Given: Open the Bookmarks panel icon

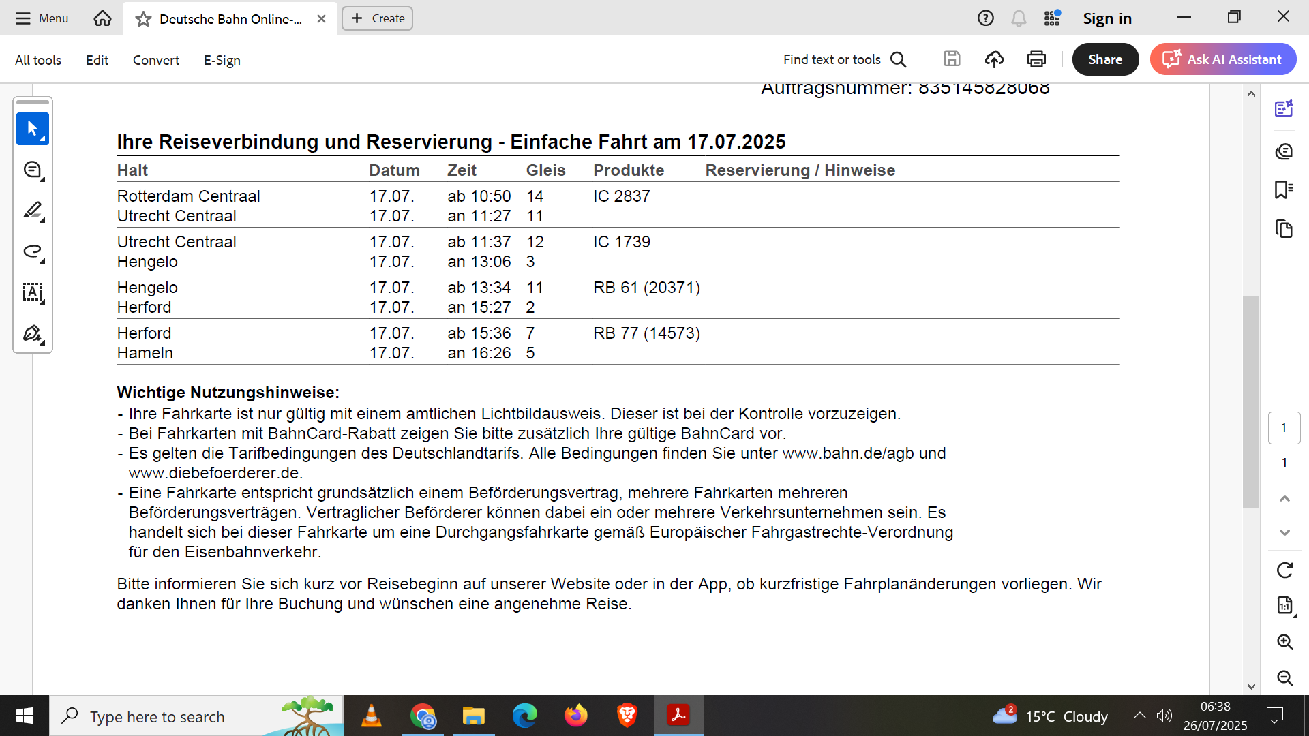Looking at the screenshot, I should (1284, 189).
